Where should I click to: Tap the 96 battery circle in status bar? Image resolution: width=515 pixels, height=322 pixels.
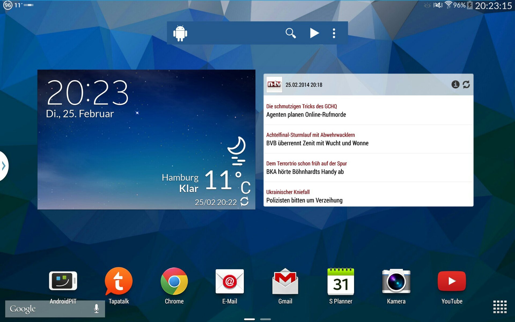pos(8,5)
